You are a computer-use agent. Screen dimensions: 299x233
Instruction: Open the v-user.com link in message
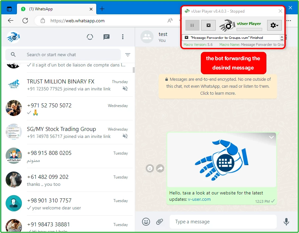(199, 199)
